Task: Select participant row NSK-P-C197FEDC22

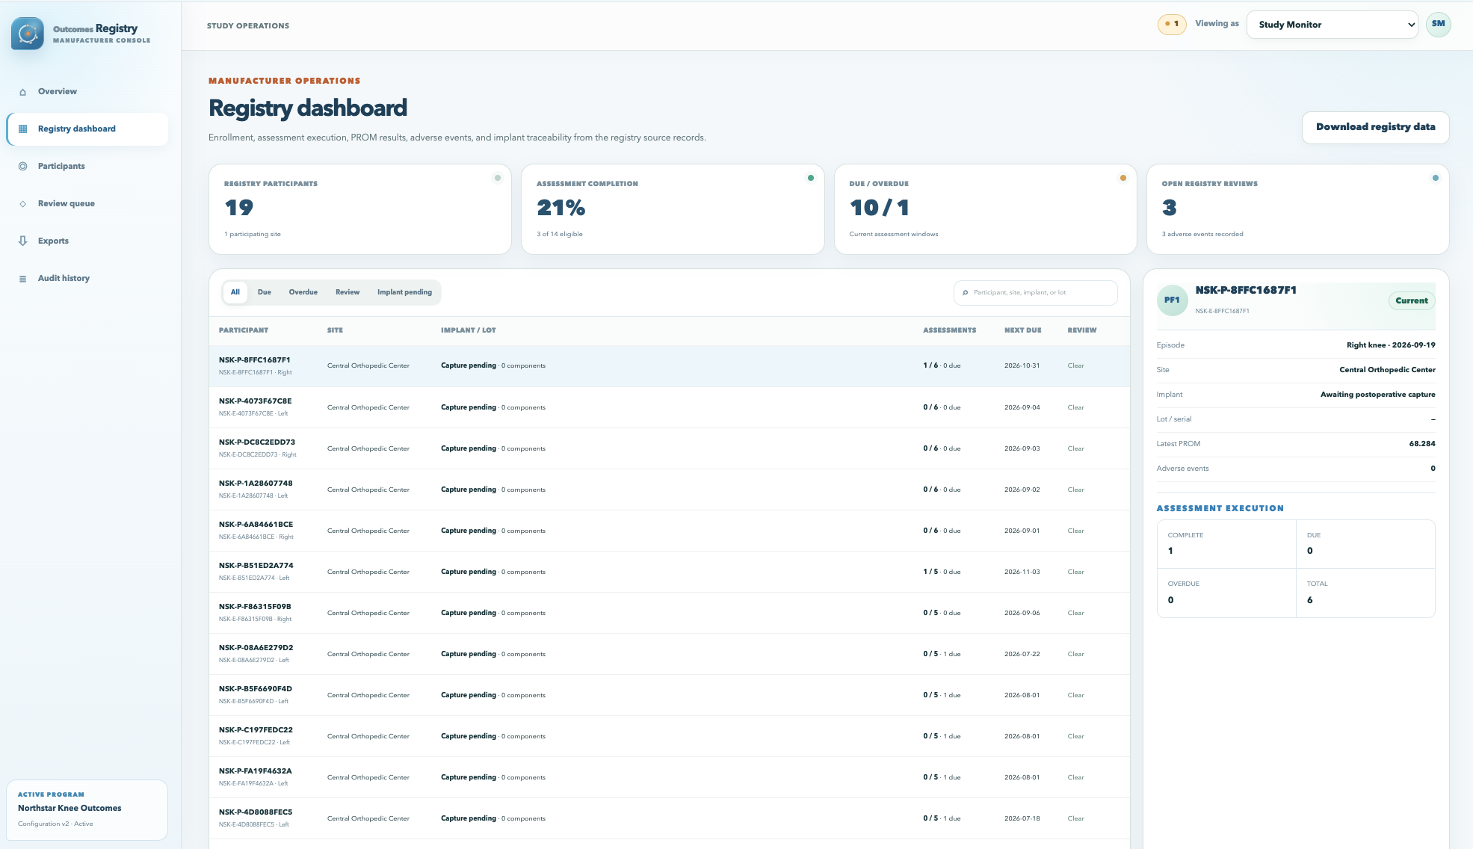Action: tap(670, 736)
